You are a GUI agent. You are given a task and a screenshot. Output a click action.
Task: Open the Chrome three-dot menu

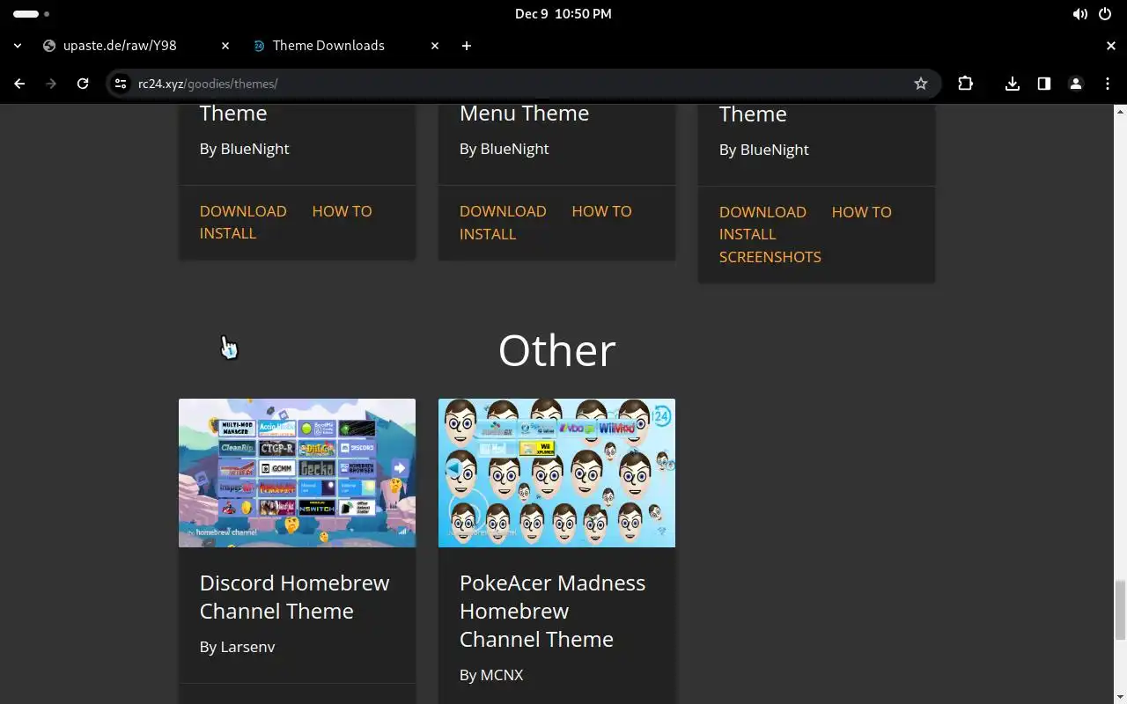[x=1108, y=84]
